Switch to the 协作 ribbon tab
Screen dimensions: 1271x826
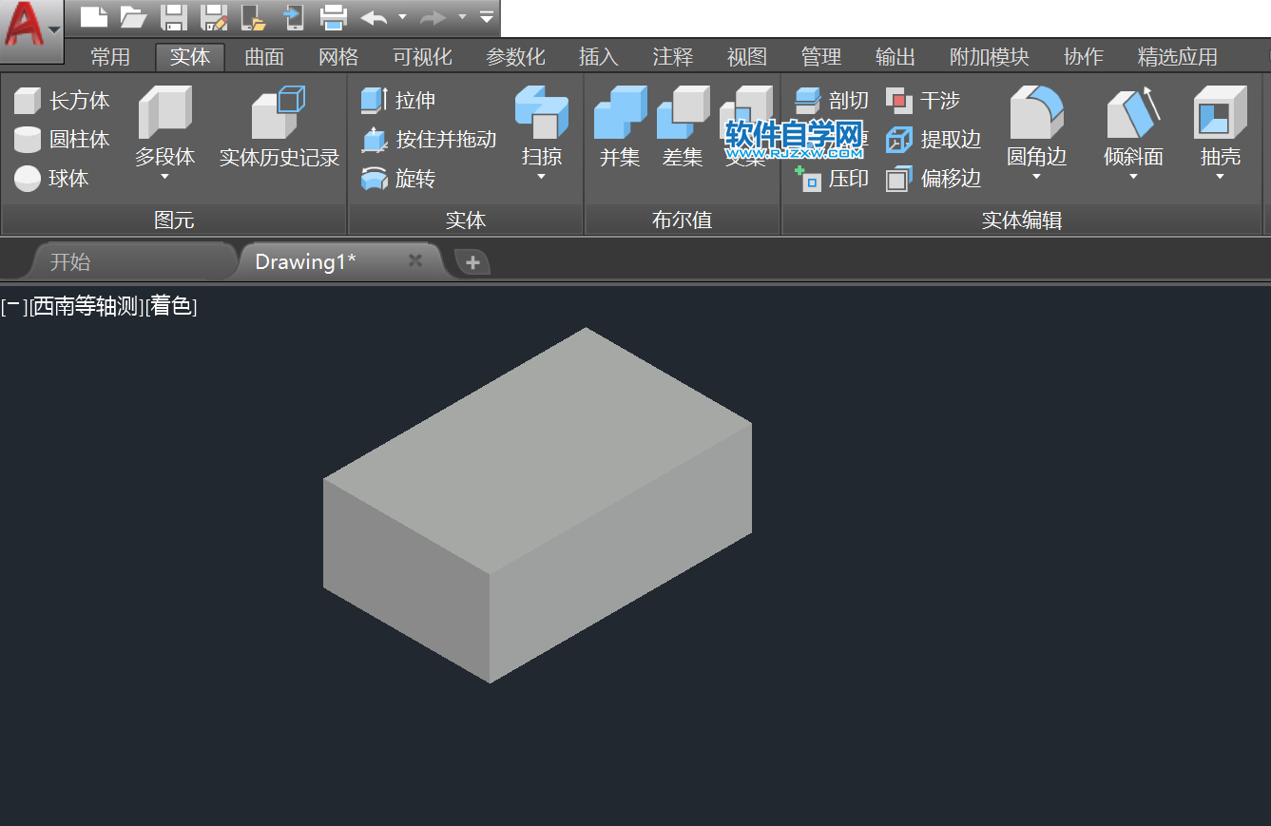point(1084,57)
